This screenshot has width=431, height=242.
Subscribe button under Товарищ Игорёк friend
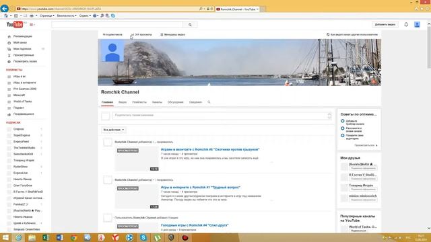[363, 190]
